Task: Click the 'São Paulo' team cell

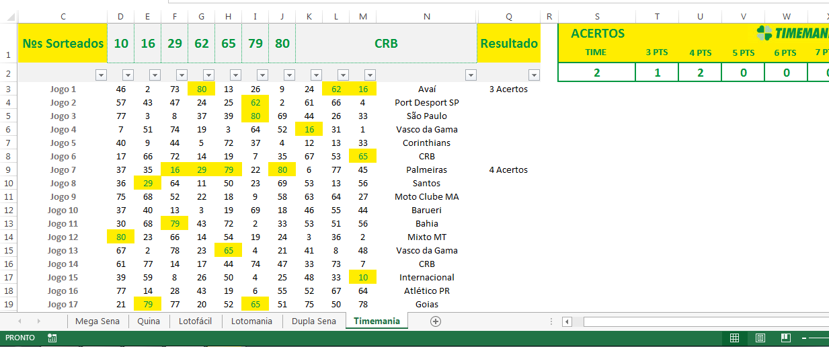Action: click(427, 116)
